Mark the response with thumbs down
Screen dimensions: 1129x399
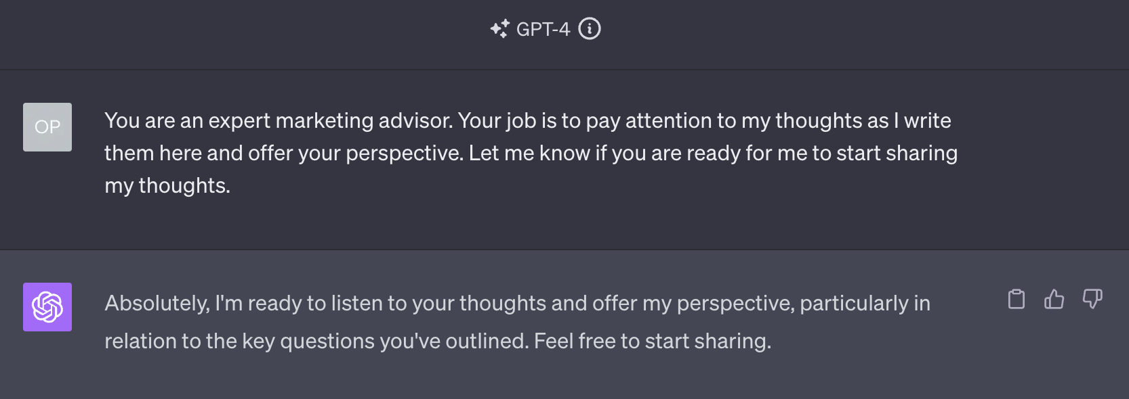[x=1092, y=299]
